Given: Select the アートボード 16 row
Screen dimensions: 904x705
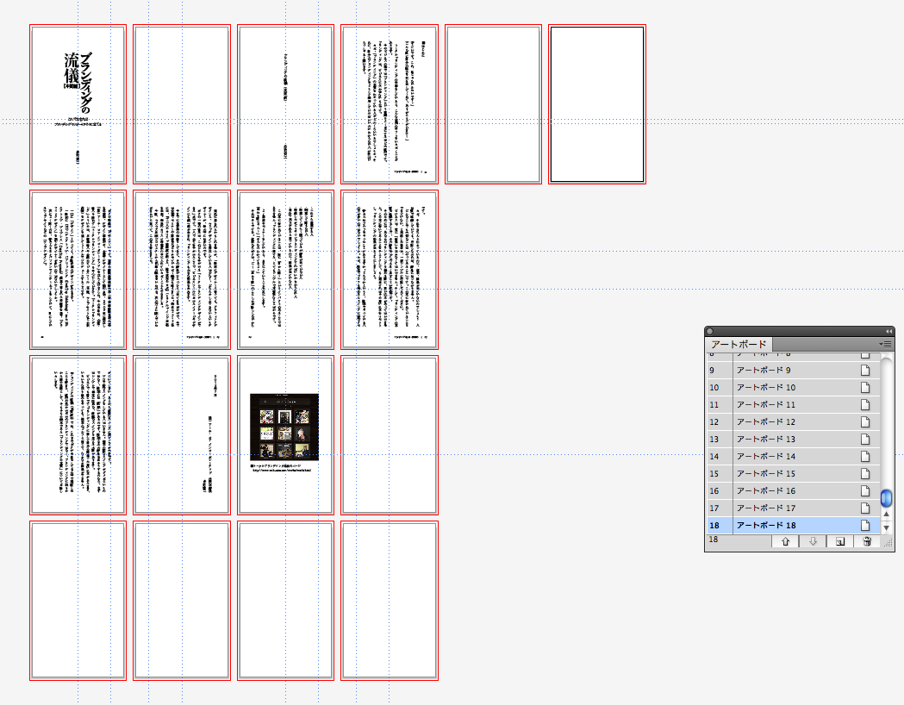Looking at the screenshot, I should click(794, 491).
